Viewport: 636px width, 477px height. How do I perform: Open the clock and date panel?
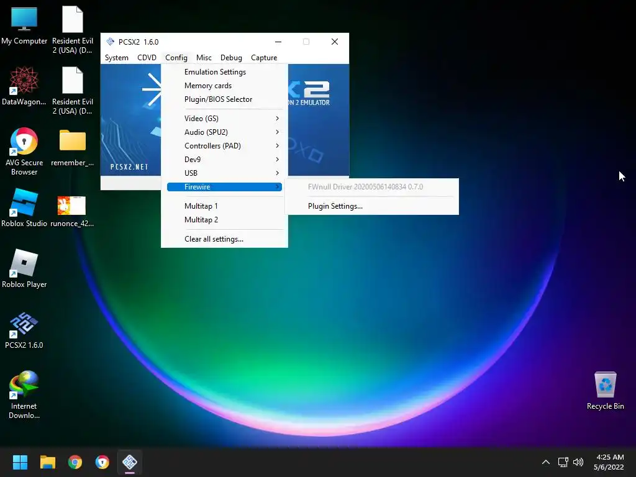click(609, 462)
